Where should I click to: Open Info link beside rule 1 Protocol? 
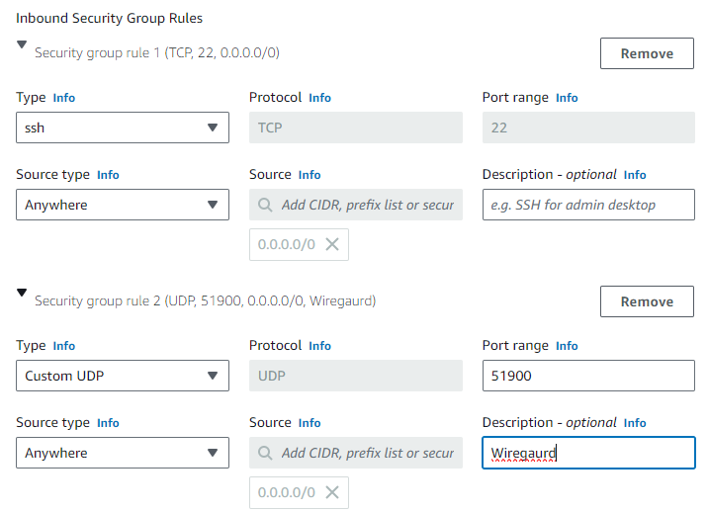(319, 98)
